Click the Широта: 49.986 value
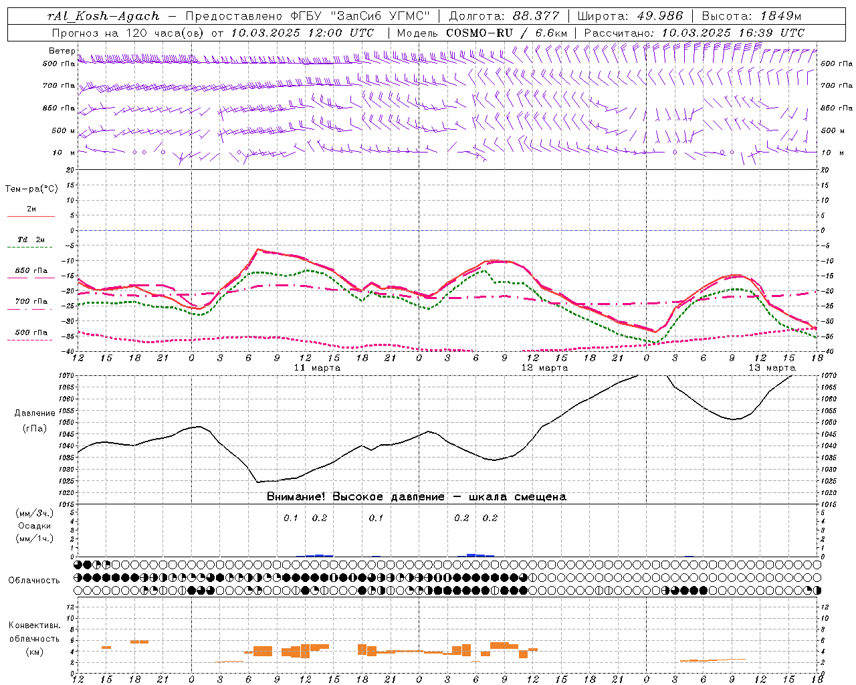The image size is (856, 685). (630, 16)
